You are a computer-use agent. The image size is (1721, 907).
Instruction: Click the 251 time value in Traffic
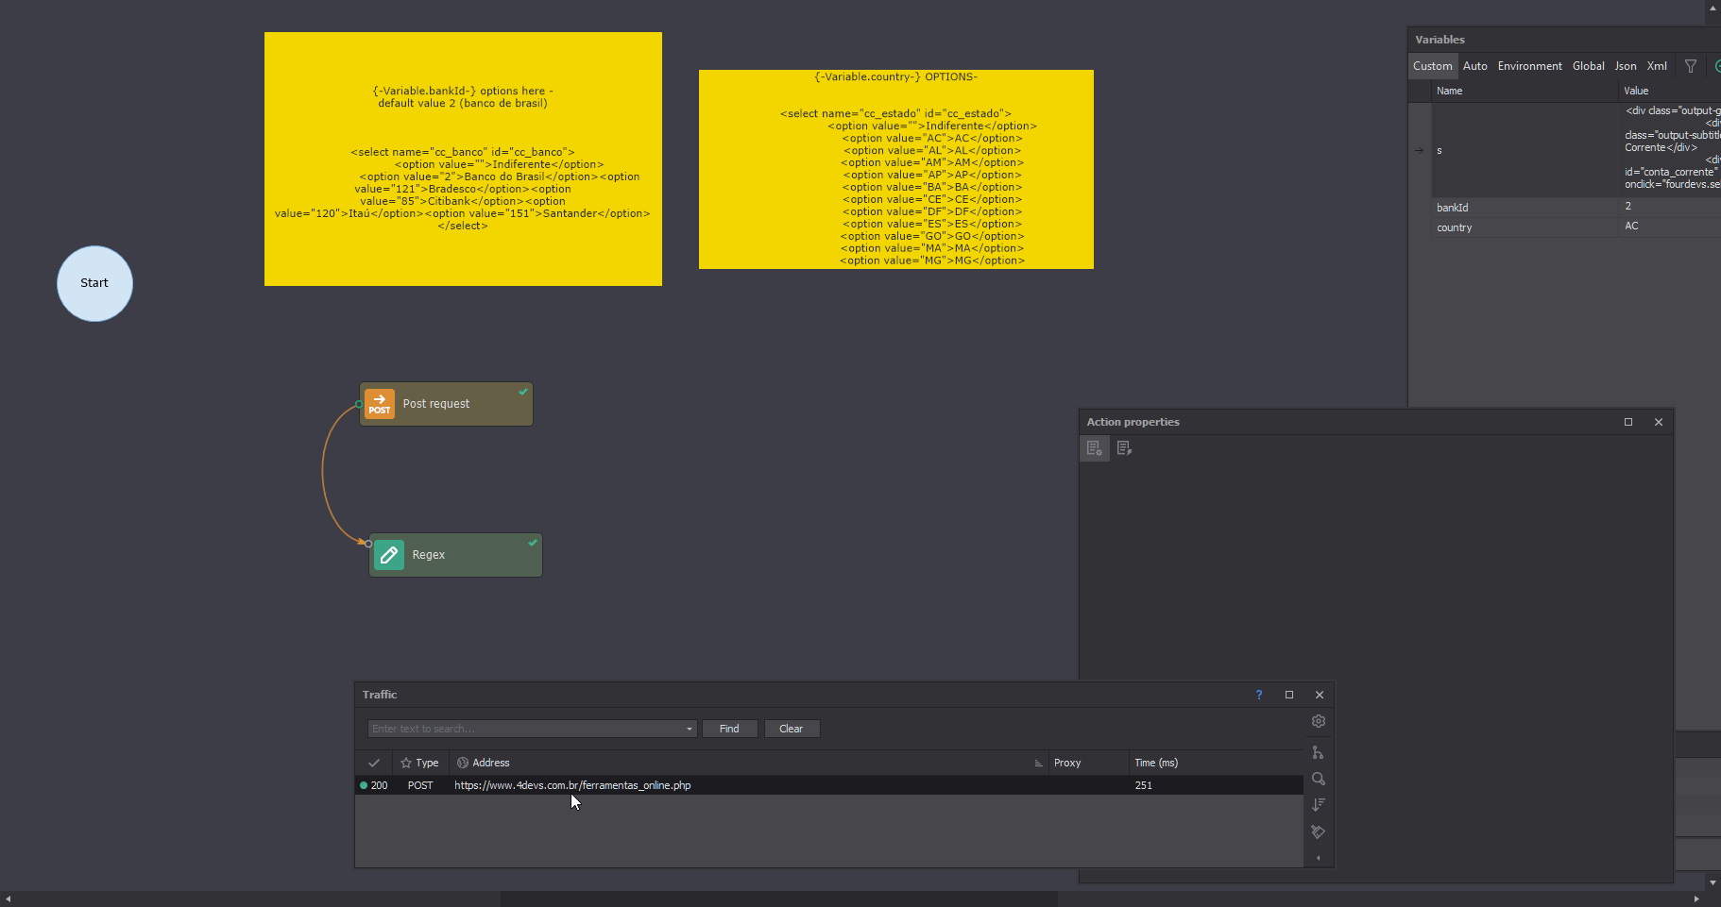click(x=1143, y=785)
